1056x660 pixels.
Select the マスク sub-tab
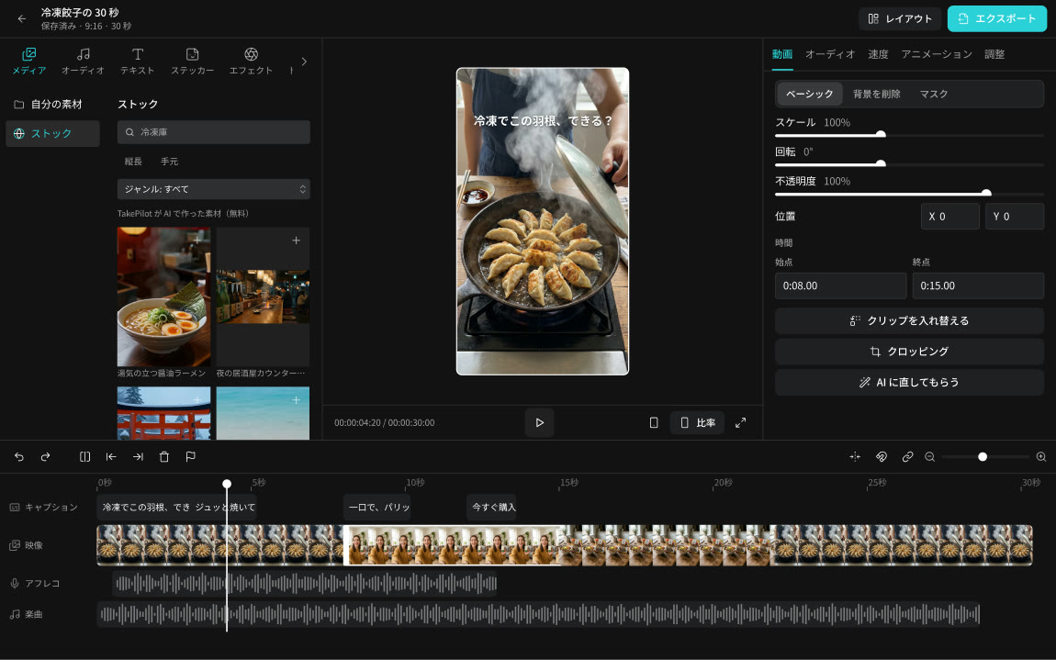[934, 95]
